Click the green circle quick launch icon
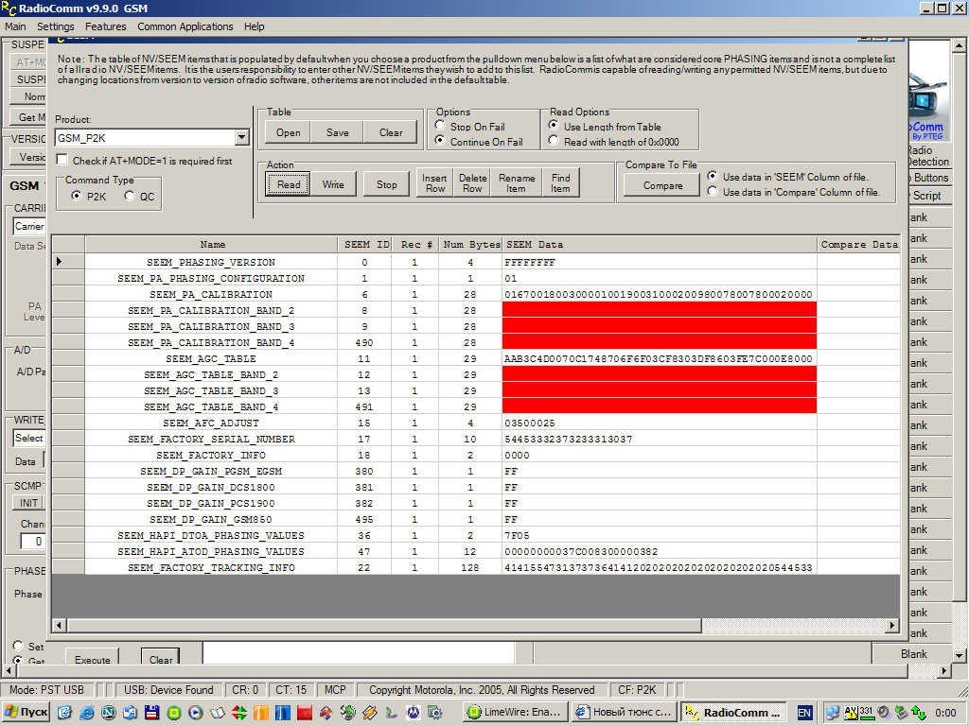This screenshot has height=726, width=969. 174,713
